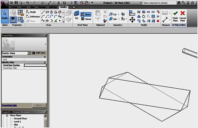Image resolution: width=198 pixels, height=128 pixels.
Task: Collapse the Floor Plans tree node
Action: point(7,116)
